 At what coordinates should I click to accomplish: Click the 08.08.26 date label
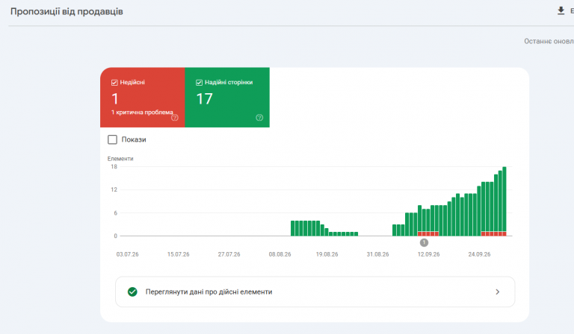point(280,254)
